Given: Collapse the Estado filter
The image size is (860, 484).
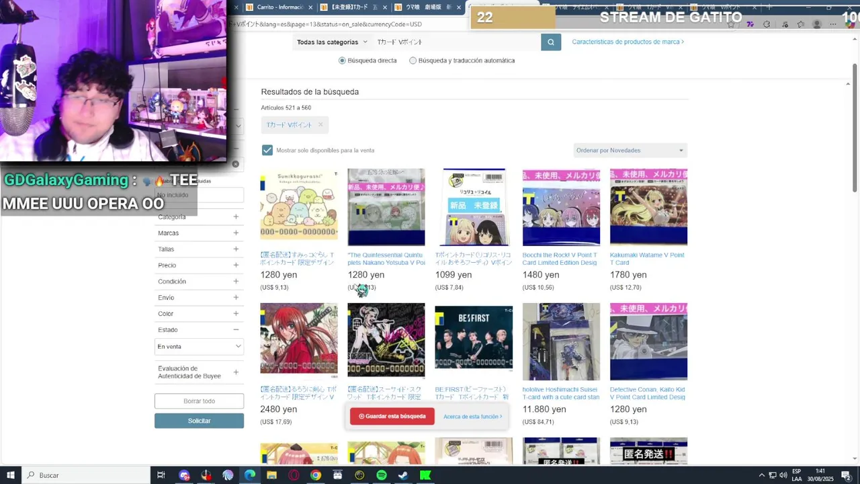Looking at the screenshot, I should click(236, 329).
